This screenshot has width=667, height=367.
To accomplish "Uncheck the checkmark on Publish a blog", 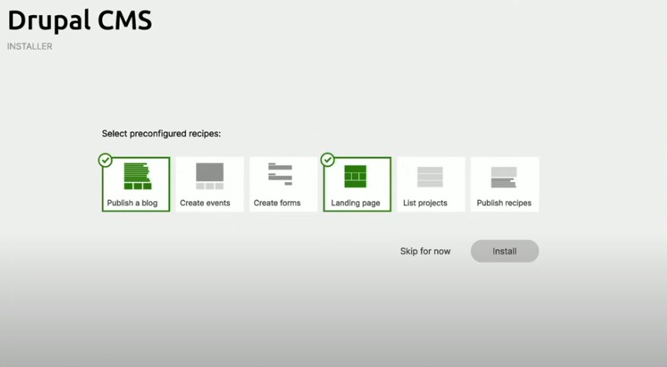I will 105,161.
